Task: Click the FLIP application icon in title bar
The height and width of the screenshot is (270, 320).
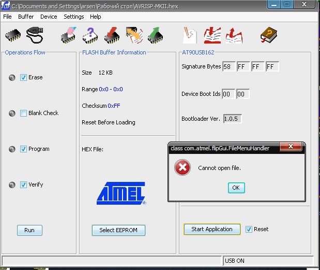Action: (x=5, y=6)
